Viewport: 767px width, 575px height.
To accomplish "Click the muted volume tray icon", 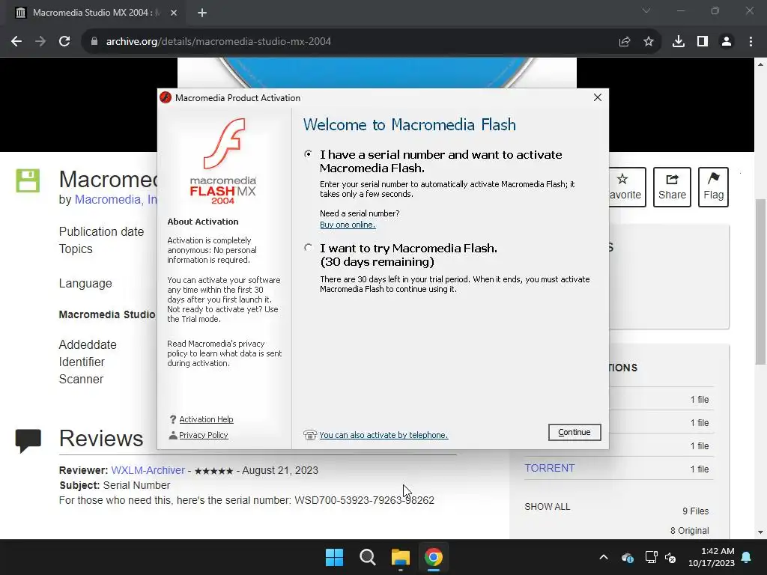I will 670,557.
